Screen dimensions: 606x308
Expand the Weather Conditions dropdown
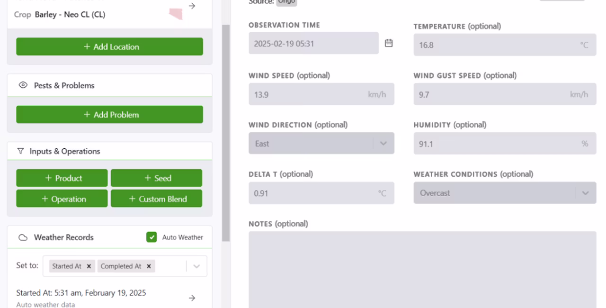586,193
